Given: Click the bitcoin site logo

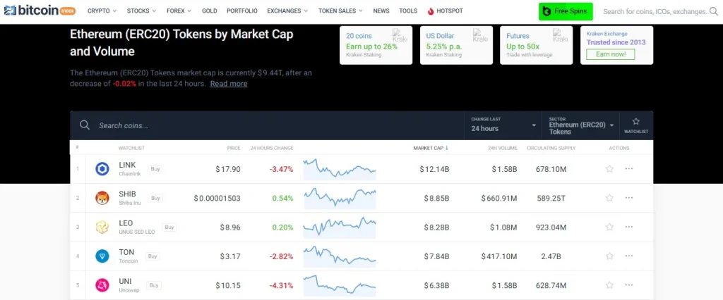Looking at the screenshot, I should (x=40, y=11).
